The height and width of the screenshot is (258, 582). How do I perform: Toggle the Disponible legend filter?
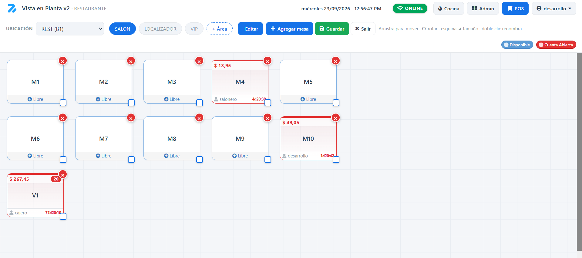pos(517,45)
